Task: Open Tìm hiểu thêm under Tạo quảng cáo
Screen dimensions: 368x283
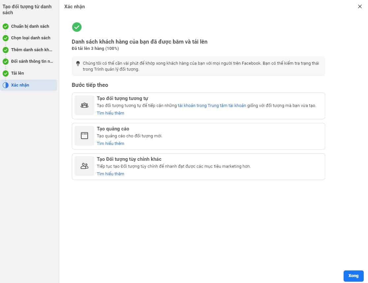Action: [x=110, y=144]
